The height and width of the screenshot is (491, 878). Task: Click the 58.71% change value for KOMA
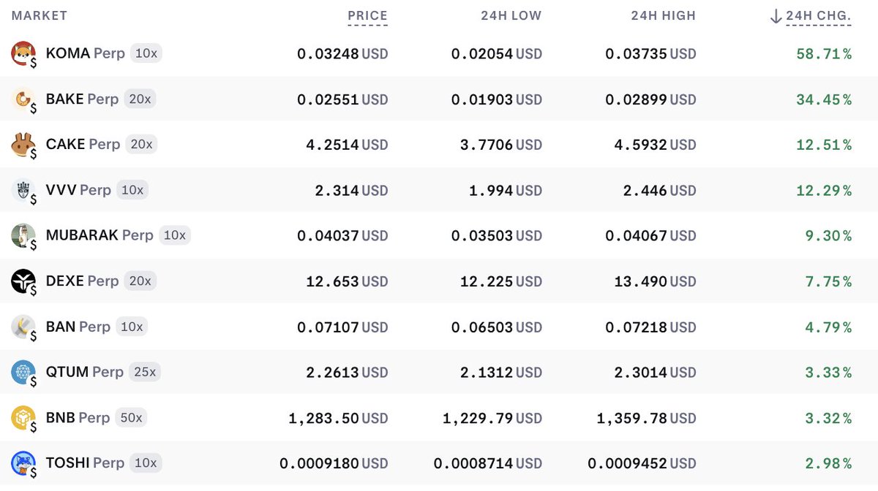pos(823,53)
